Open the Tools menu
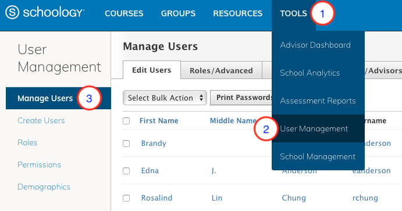Image resolution: width=402 pixels, height=211 pixels. [x=293, y=13]
